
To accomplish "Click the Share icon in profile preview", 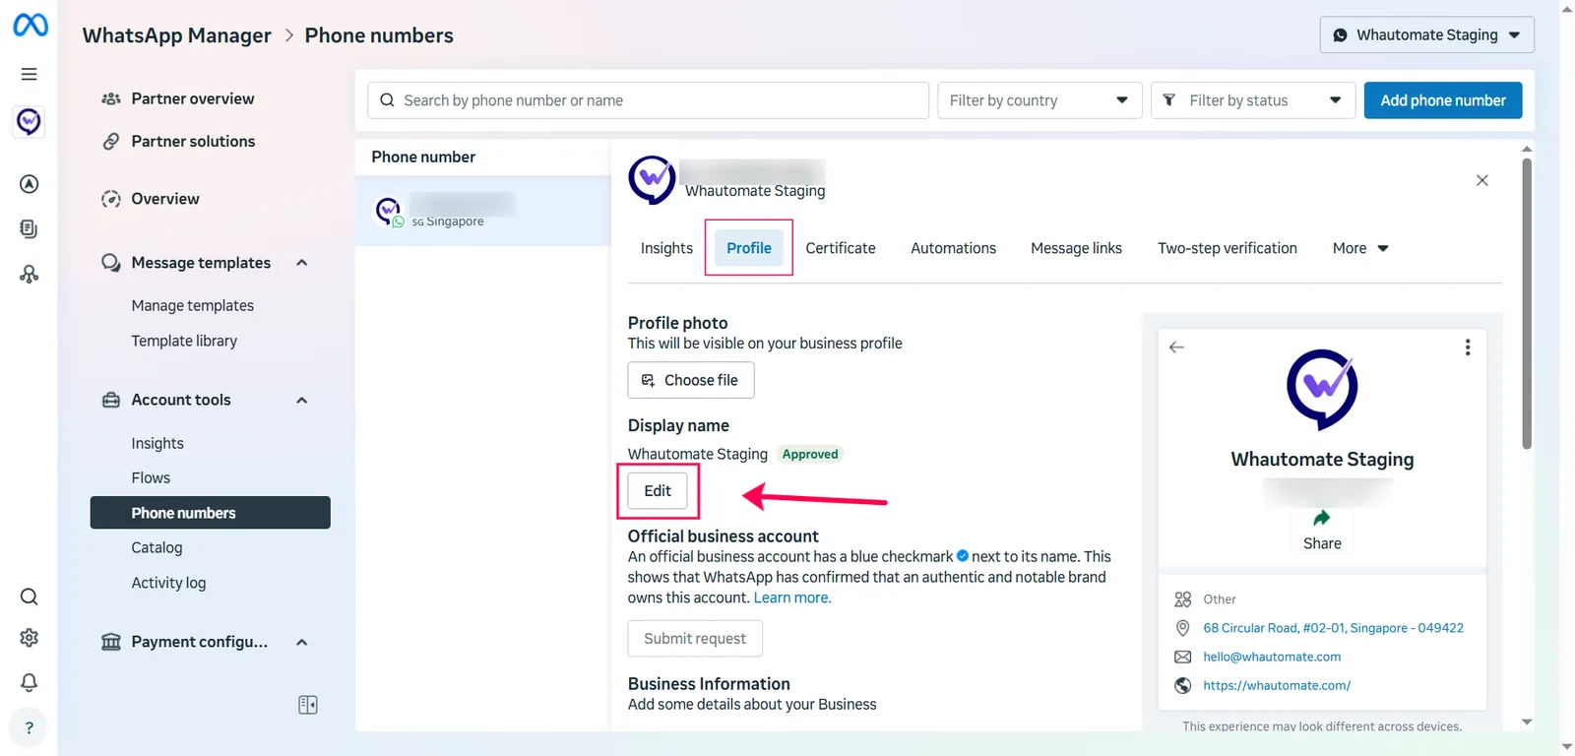I will [x=1322, y=519].
